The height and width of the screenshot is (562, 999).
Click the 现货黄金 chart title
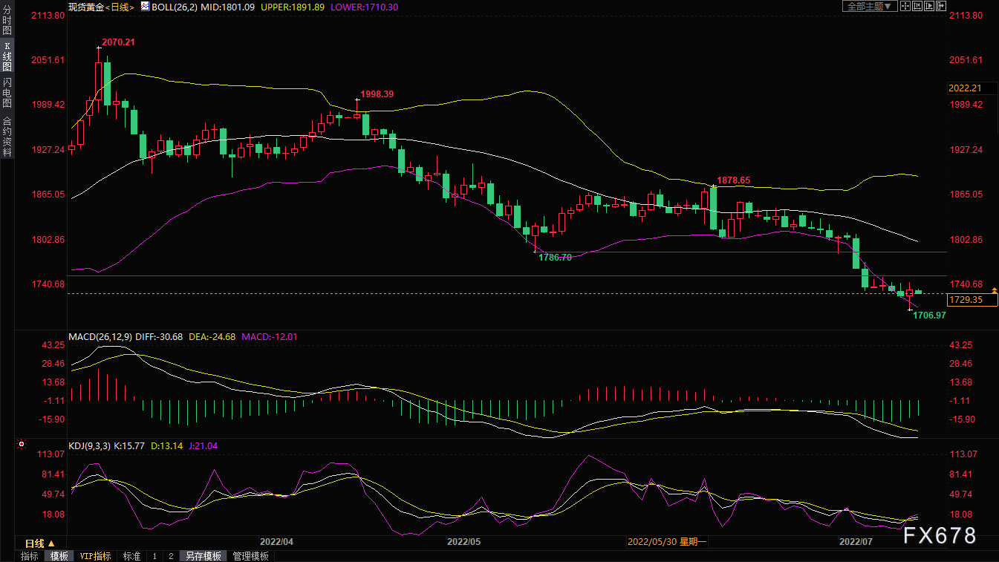(85, 7)
